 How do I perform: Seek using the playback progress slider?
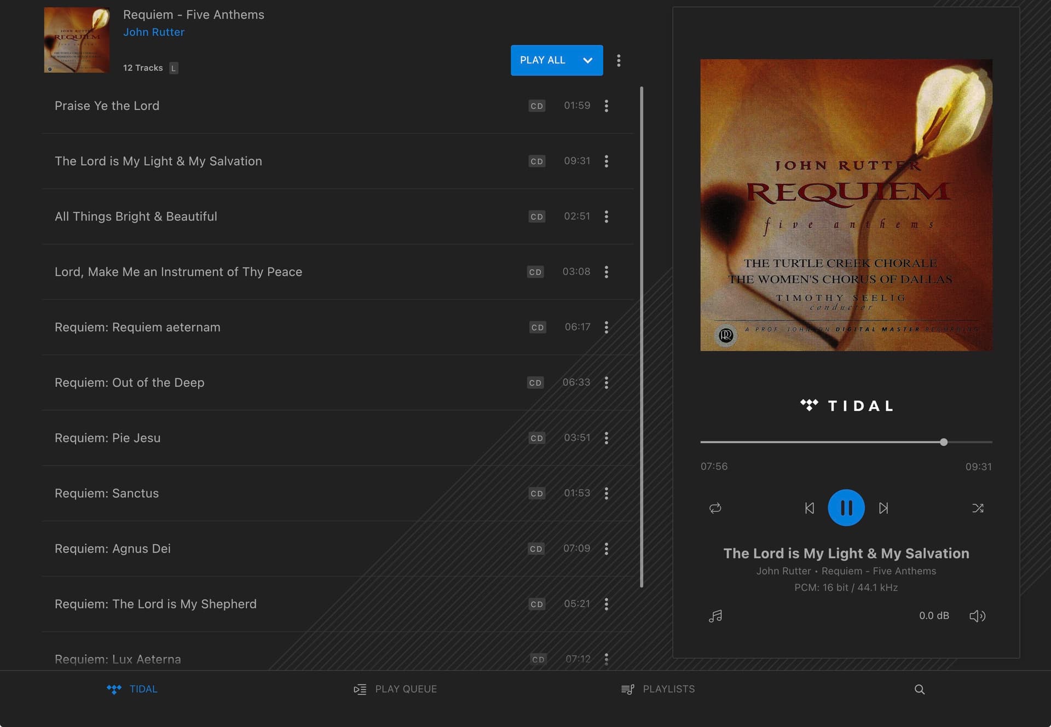coord(846,442)
